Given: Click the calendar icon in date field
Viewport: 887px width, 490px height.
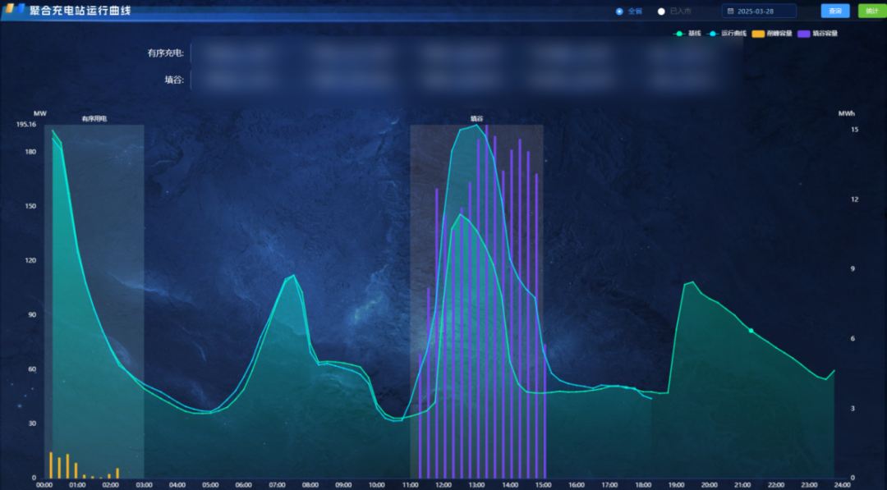Looking at the screenshot, I should pyautogui.click(x=730, y=11).
